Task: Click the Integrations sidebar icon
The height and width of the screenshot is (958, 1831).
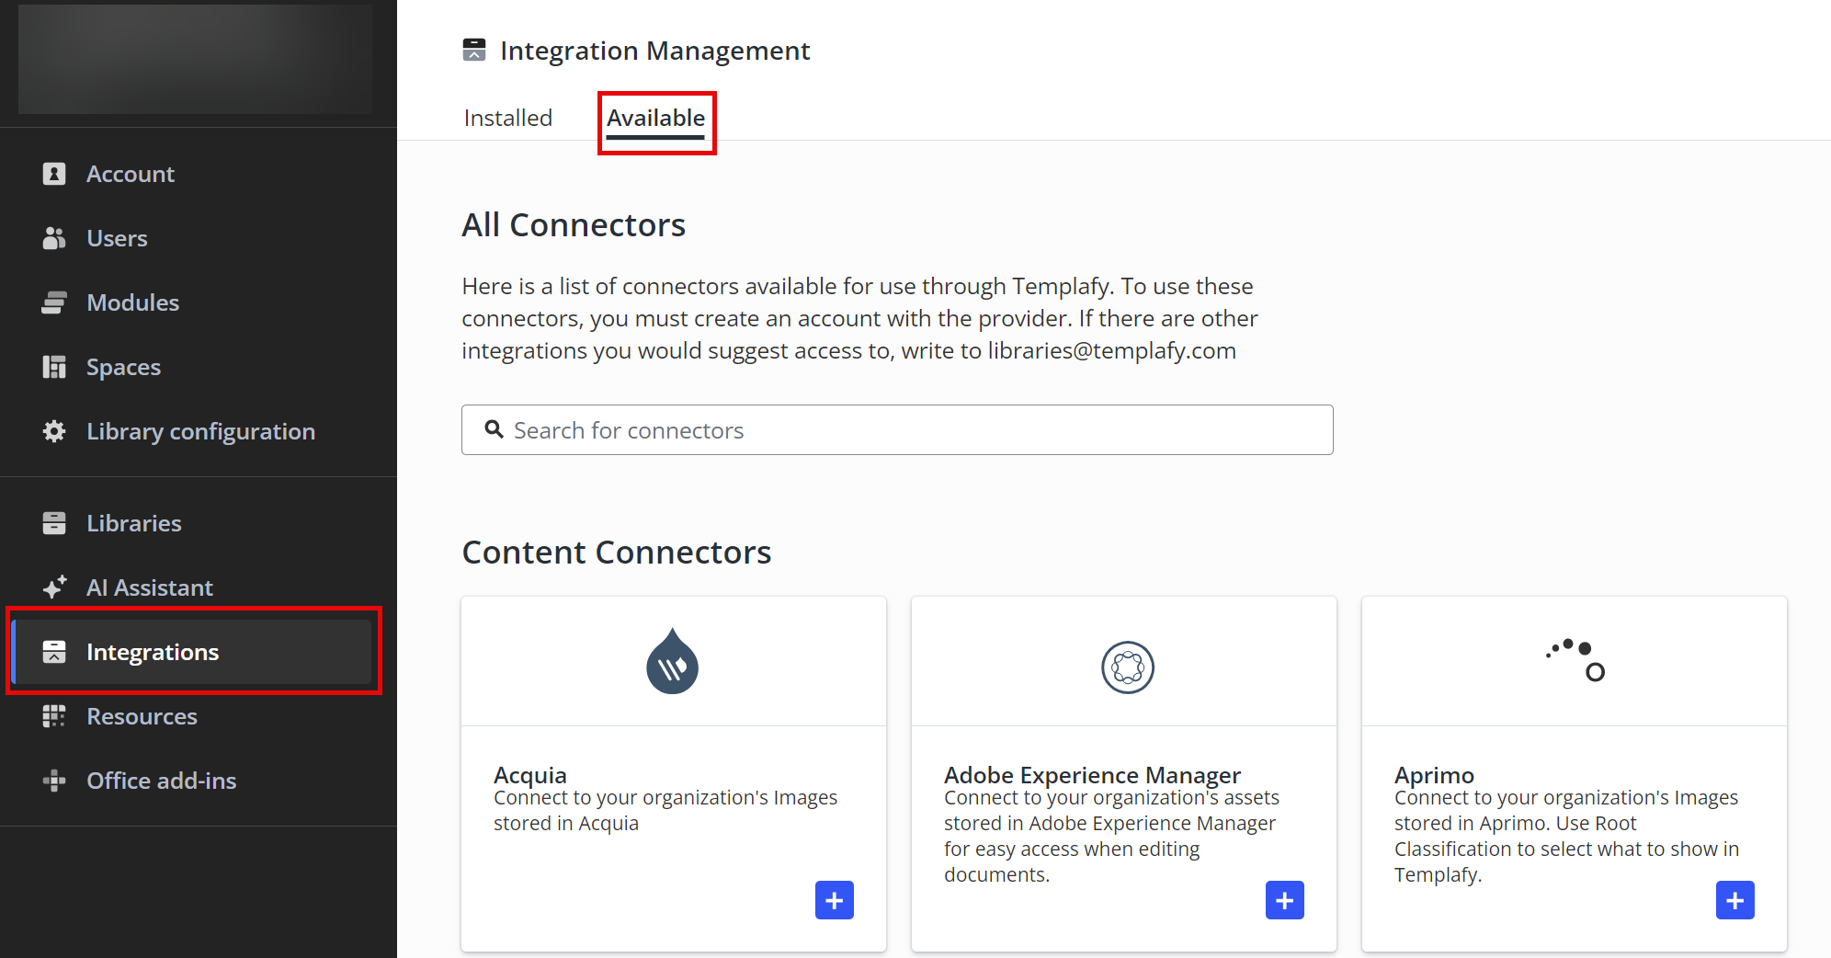Action: [54, 652]
